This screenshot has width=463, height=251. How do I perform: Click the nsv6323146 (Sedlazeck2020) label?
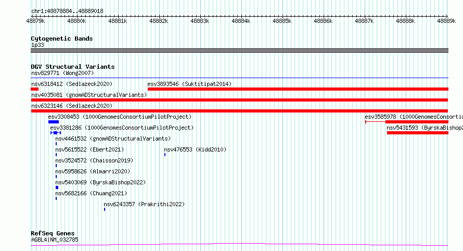(x=72, y=106)
